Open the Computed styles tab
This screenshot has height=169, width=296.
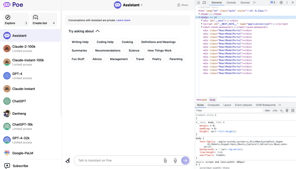213,105
